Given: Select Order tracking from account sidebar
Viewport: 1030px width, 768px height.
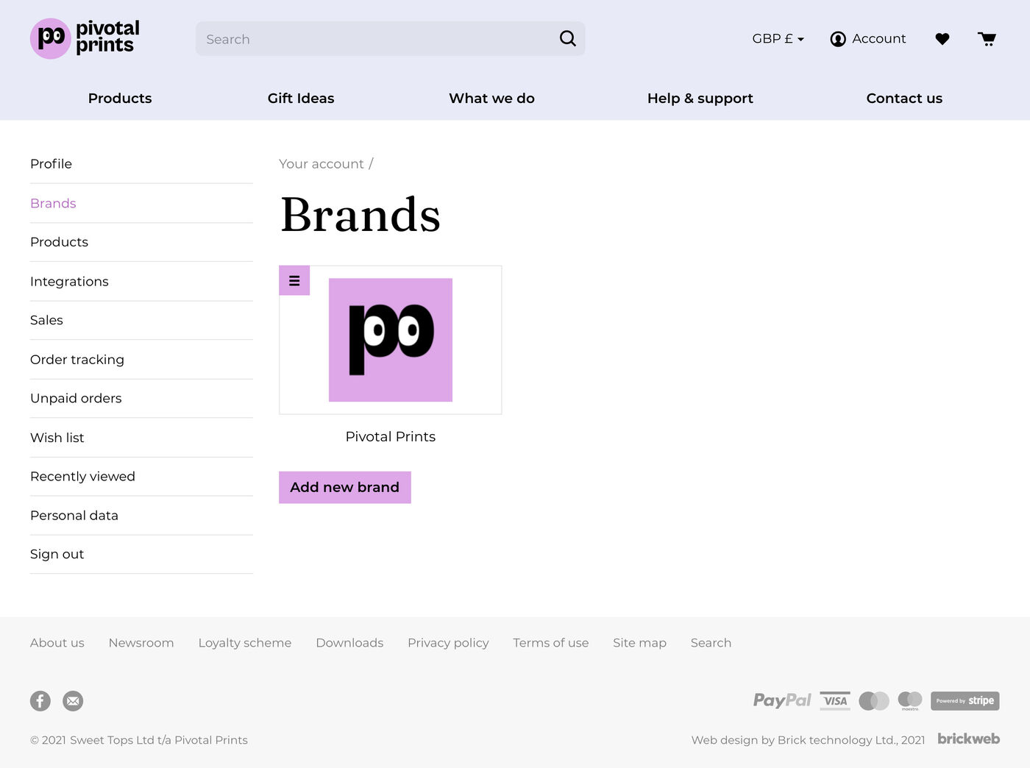Looking at the screenshot, I should pos(77,360).
